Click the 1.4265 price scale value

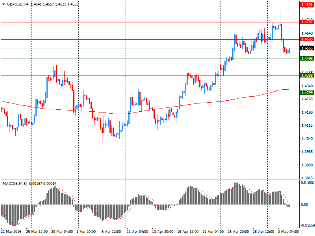307,99
